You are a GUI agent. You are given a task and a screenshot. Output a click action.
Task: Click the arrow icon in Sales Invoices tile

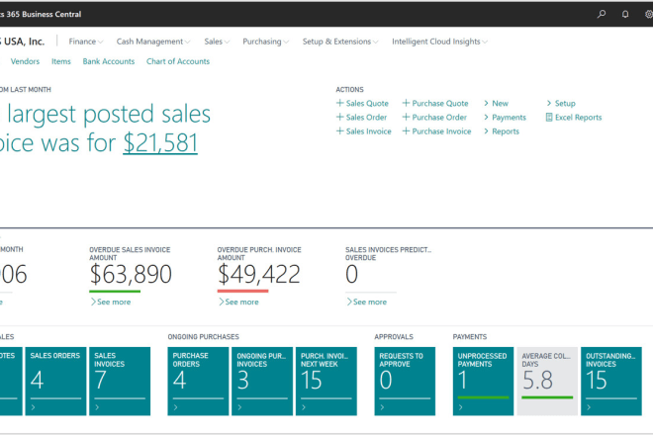pyautogui.click(x=97, y=407)
